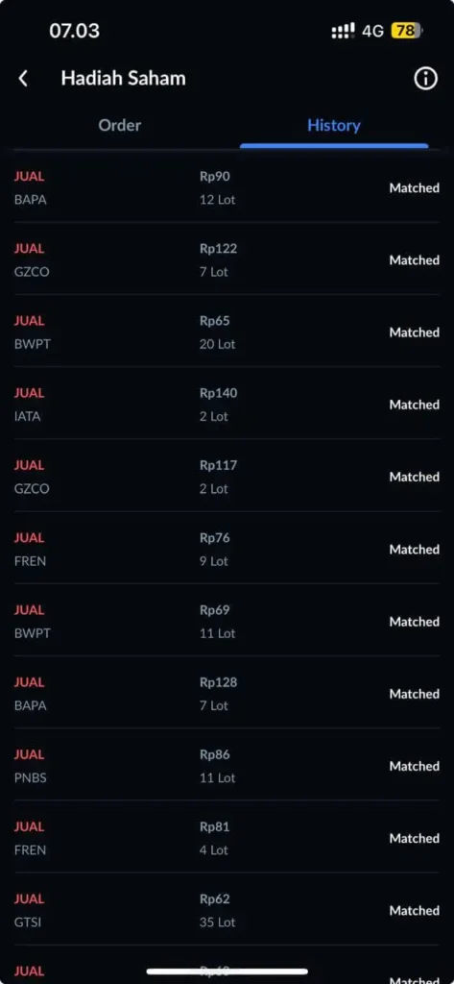Tap the home indicator bar at the bottom

point(227,972)
